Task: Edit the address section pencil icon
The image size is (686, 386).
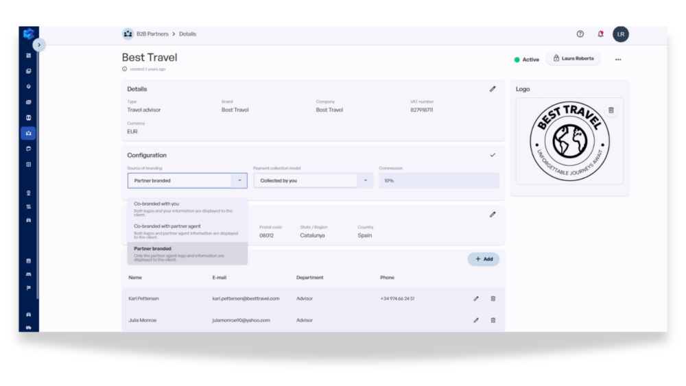Action: pyautogui.click(x=493, y=215)
